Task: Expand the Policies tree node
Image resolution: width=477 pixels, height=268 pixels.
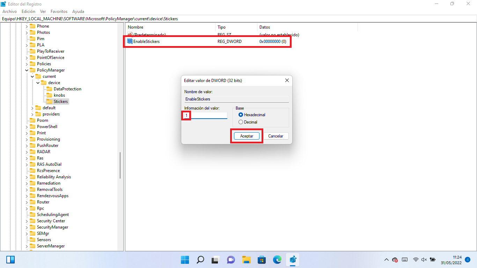Action: click(27, 64)
